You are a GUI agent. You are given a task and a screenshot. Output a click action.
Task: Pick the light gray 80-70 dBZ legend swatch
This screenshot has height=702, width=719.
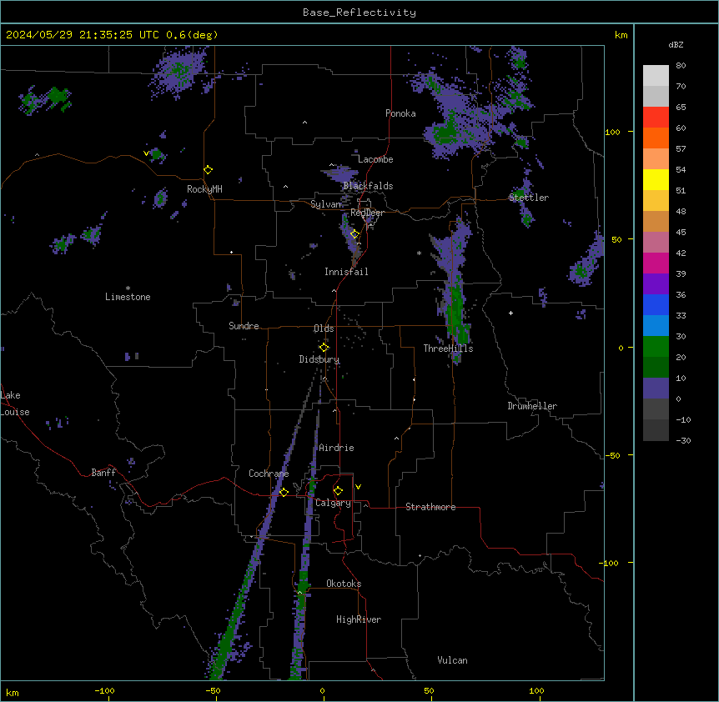pos(656,76)
